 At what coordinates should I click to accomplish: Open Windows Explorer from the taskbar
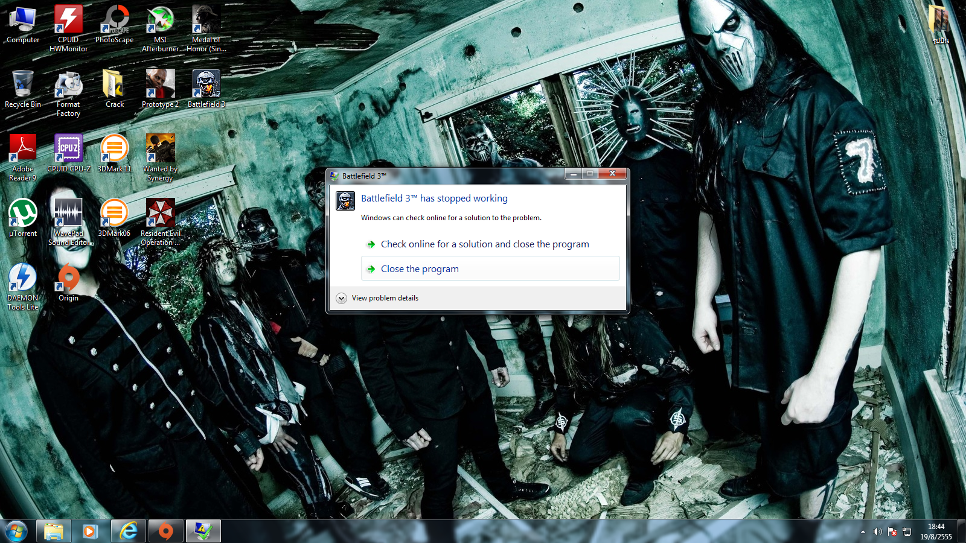[54, 532]
